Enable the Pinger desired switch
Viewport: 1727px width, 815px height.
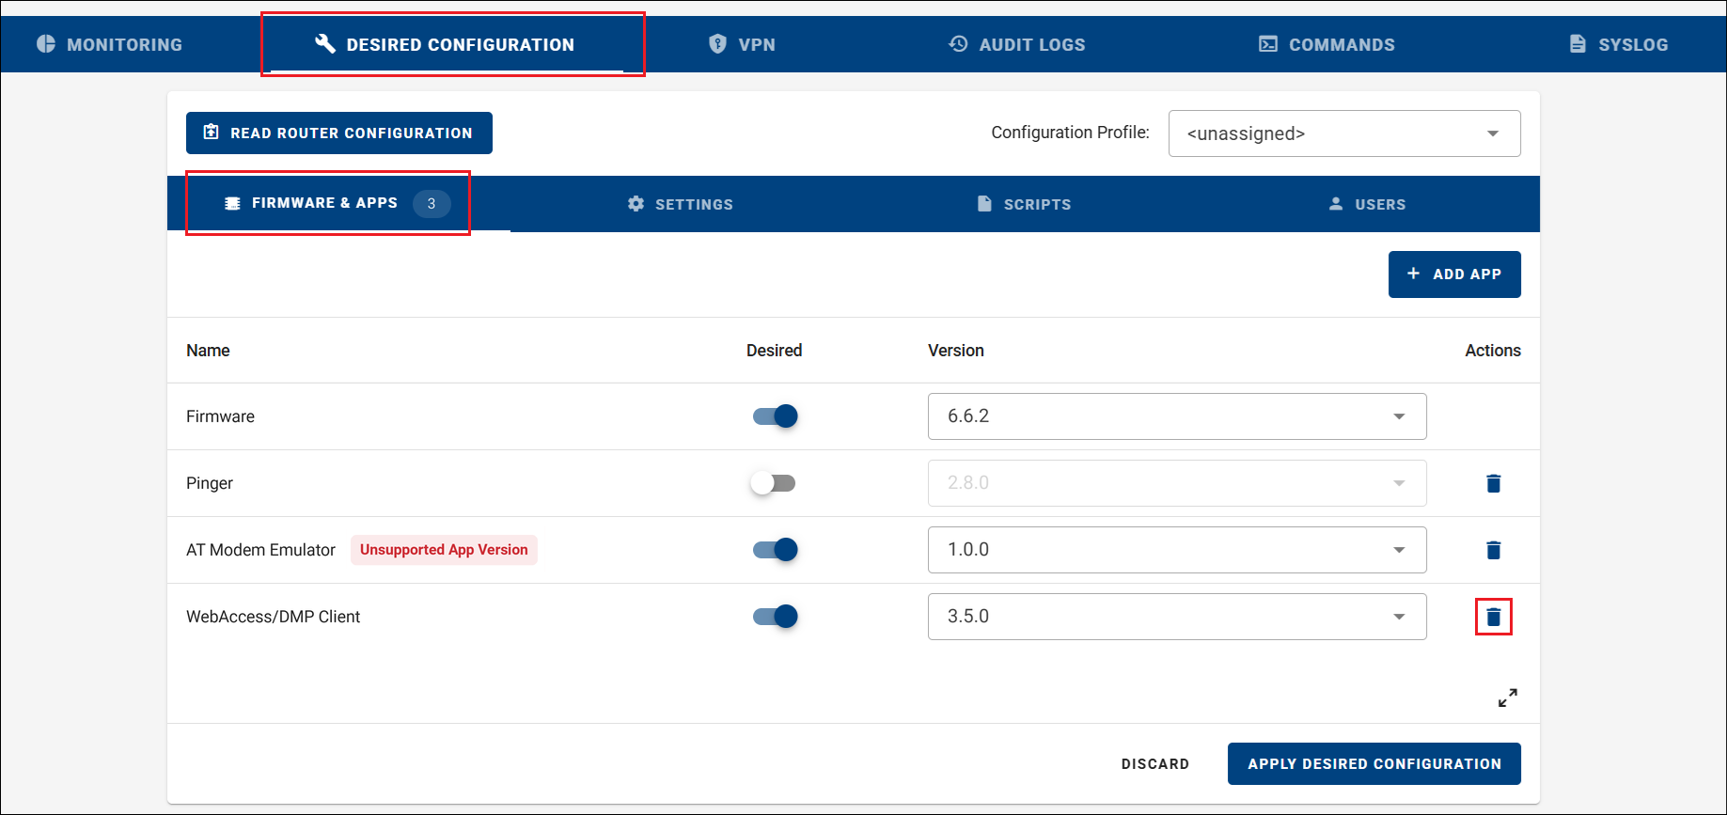[775, 483]
